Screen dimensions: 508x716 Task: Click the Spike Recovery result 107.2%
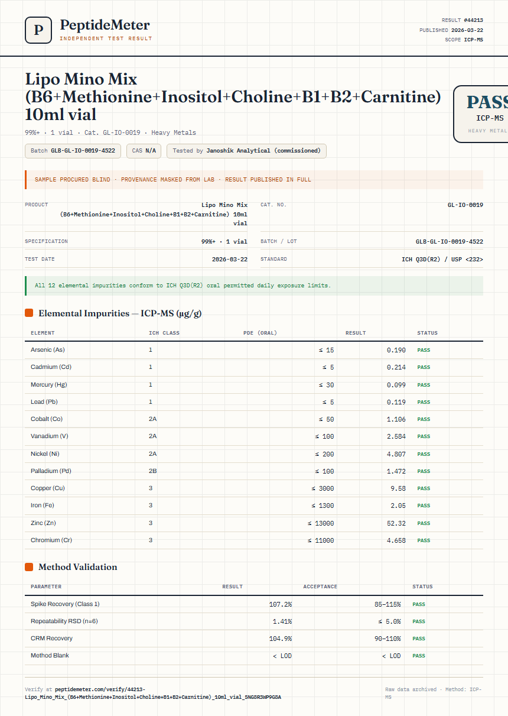pyautogui.click(x=281, y=604)
